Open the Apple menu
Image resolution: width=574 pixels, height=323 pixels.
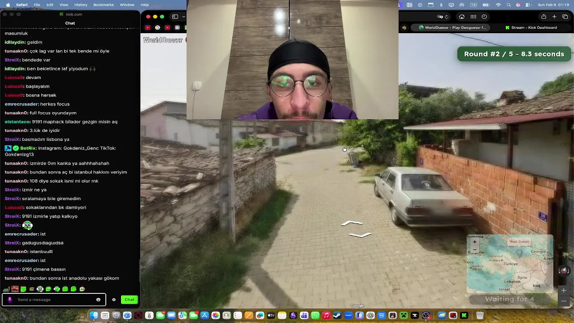pyautogui.click(x=8, y=4)
